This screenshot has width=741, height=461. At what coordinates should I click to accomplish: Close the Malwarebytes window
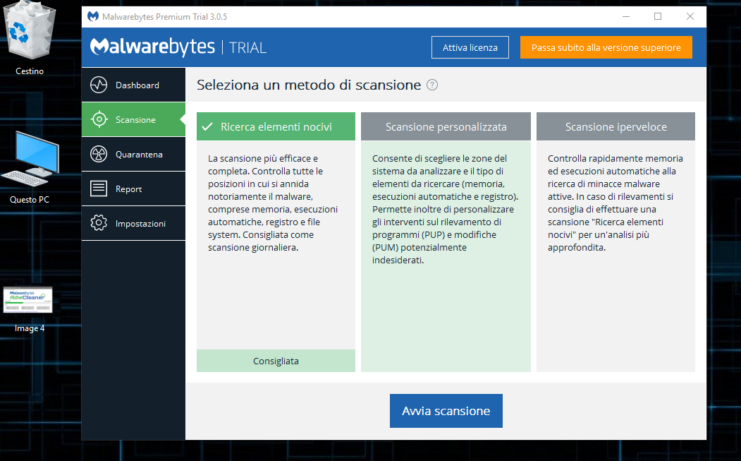pyautogui.click(x=690, y=16)
